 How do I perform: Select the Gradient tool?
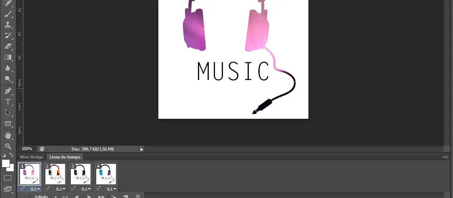coord(8,57)
